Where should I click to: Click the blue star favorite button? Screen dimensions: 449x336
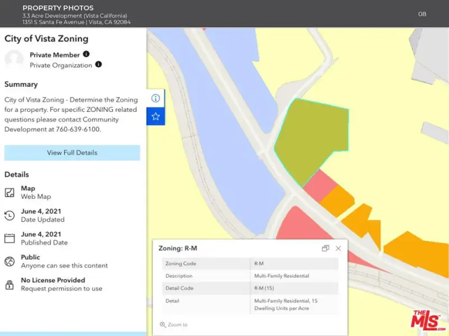click(155, 116)
